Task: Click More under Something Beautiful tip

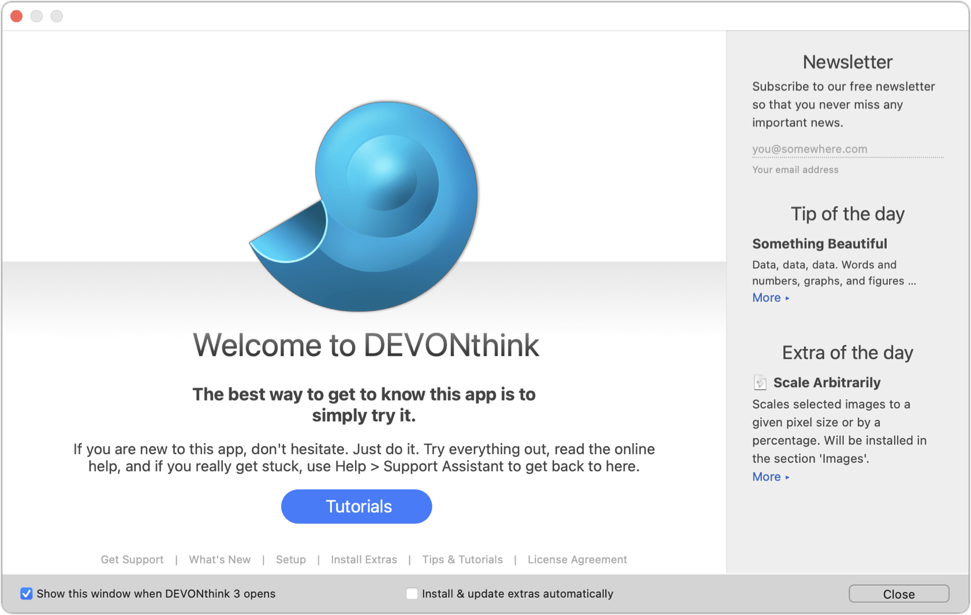Action: (x=771, y=298)
